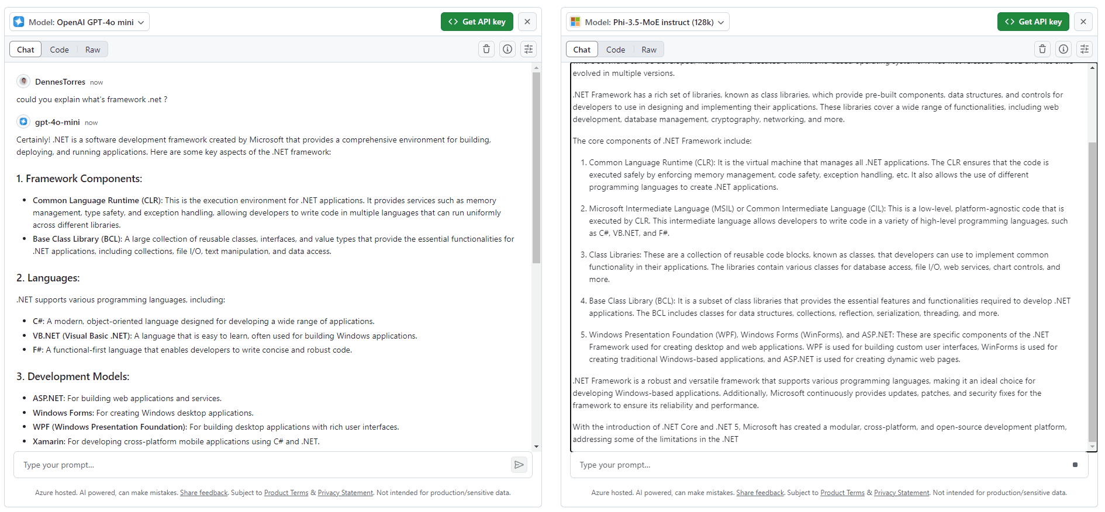Open Privacy Statement link in right panel footer
This screenshot has height=512, width=1105.
click(x=902, y=493)
